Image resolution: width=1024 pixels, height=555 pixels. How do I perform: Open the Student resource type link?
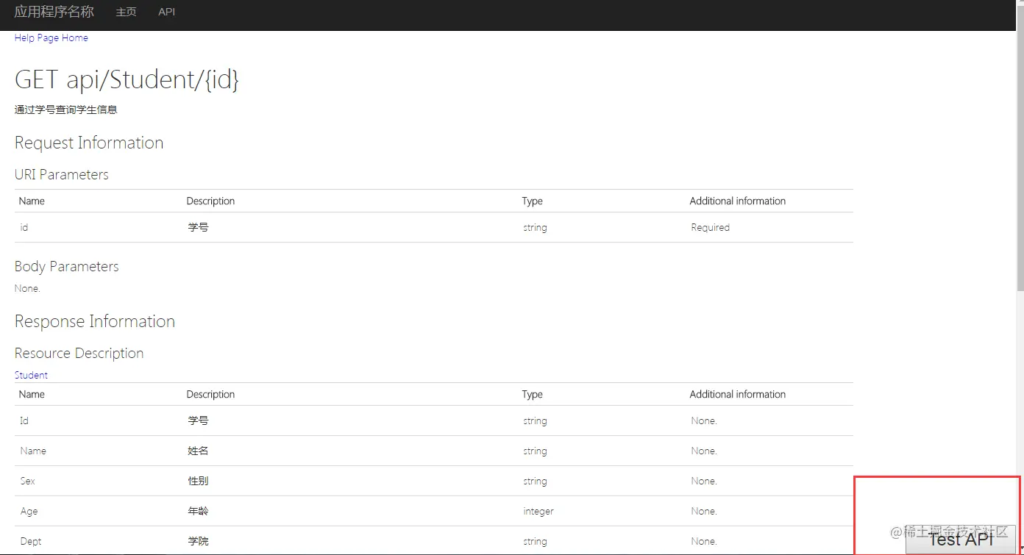(31, 375)
